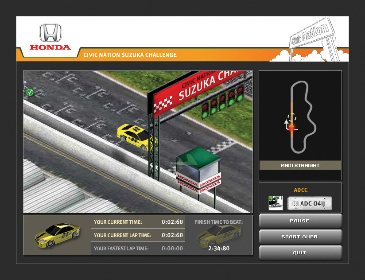Click the Your Fastest Lap Time label
365x280 pixels.
click(121, 249)
